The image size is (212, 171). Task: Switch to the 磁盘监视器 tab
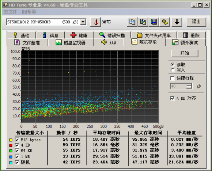click(x=71, y=42)
